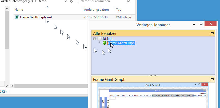Sort files by Änderungsdatum column

tap(96, 10)
